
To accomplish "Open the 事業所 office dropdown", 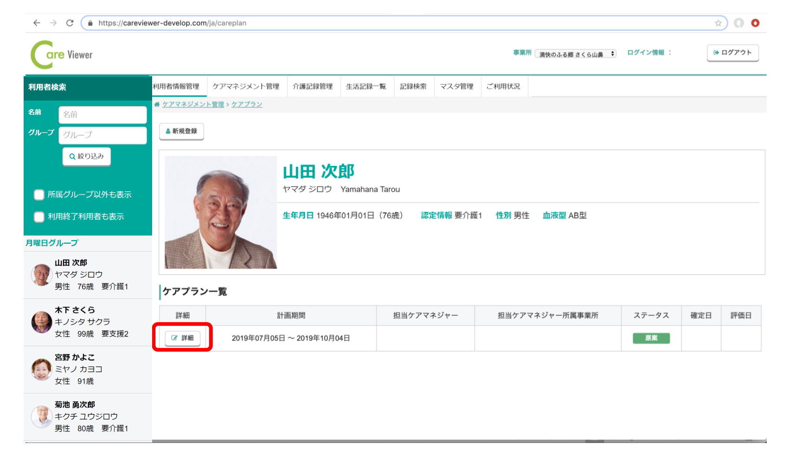I will 575,54.
